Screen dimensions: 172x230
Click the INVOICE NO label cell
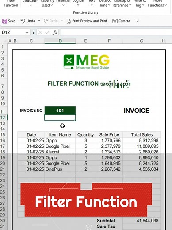click(31, 111)
